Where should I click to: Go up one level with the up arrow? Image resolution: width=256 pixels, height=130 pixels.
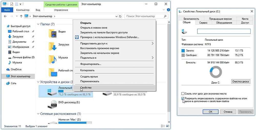click(21, 16)
